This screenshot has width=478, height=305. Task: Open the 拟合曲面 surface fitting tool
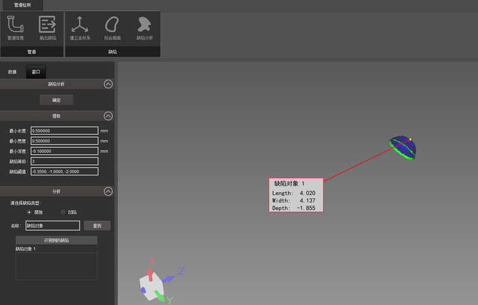click(x=112, y=28)
